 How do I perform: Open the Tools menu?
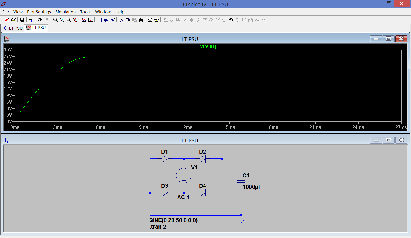point(85,12)
